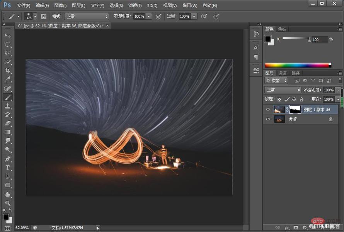Image resolution: width=344 pixels, height=232 pixels.
Task: Open the 滤镜(T) menu
Action: (x=135, y=5)
